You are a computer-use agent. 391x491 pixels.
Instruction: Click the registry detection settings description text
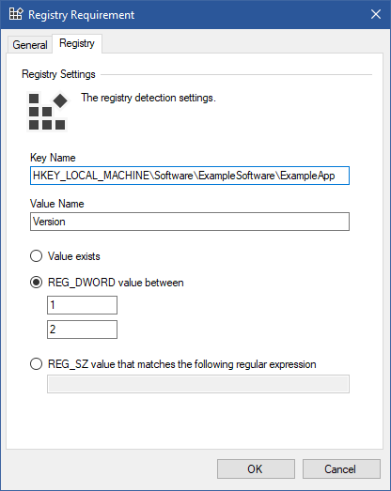tap(149, 98)
